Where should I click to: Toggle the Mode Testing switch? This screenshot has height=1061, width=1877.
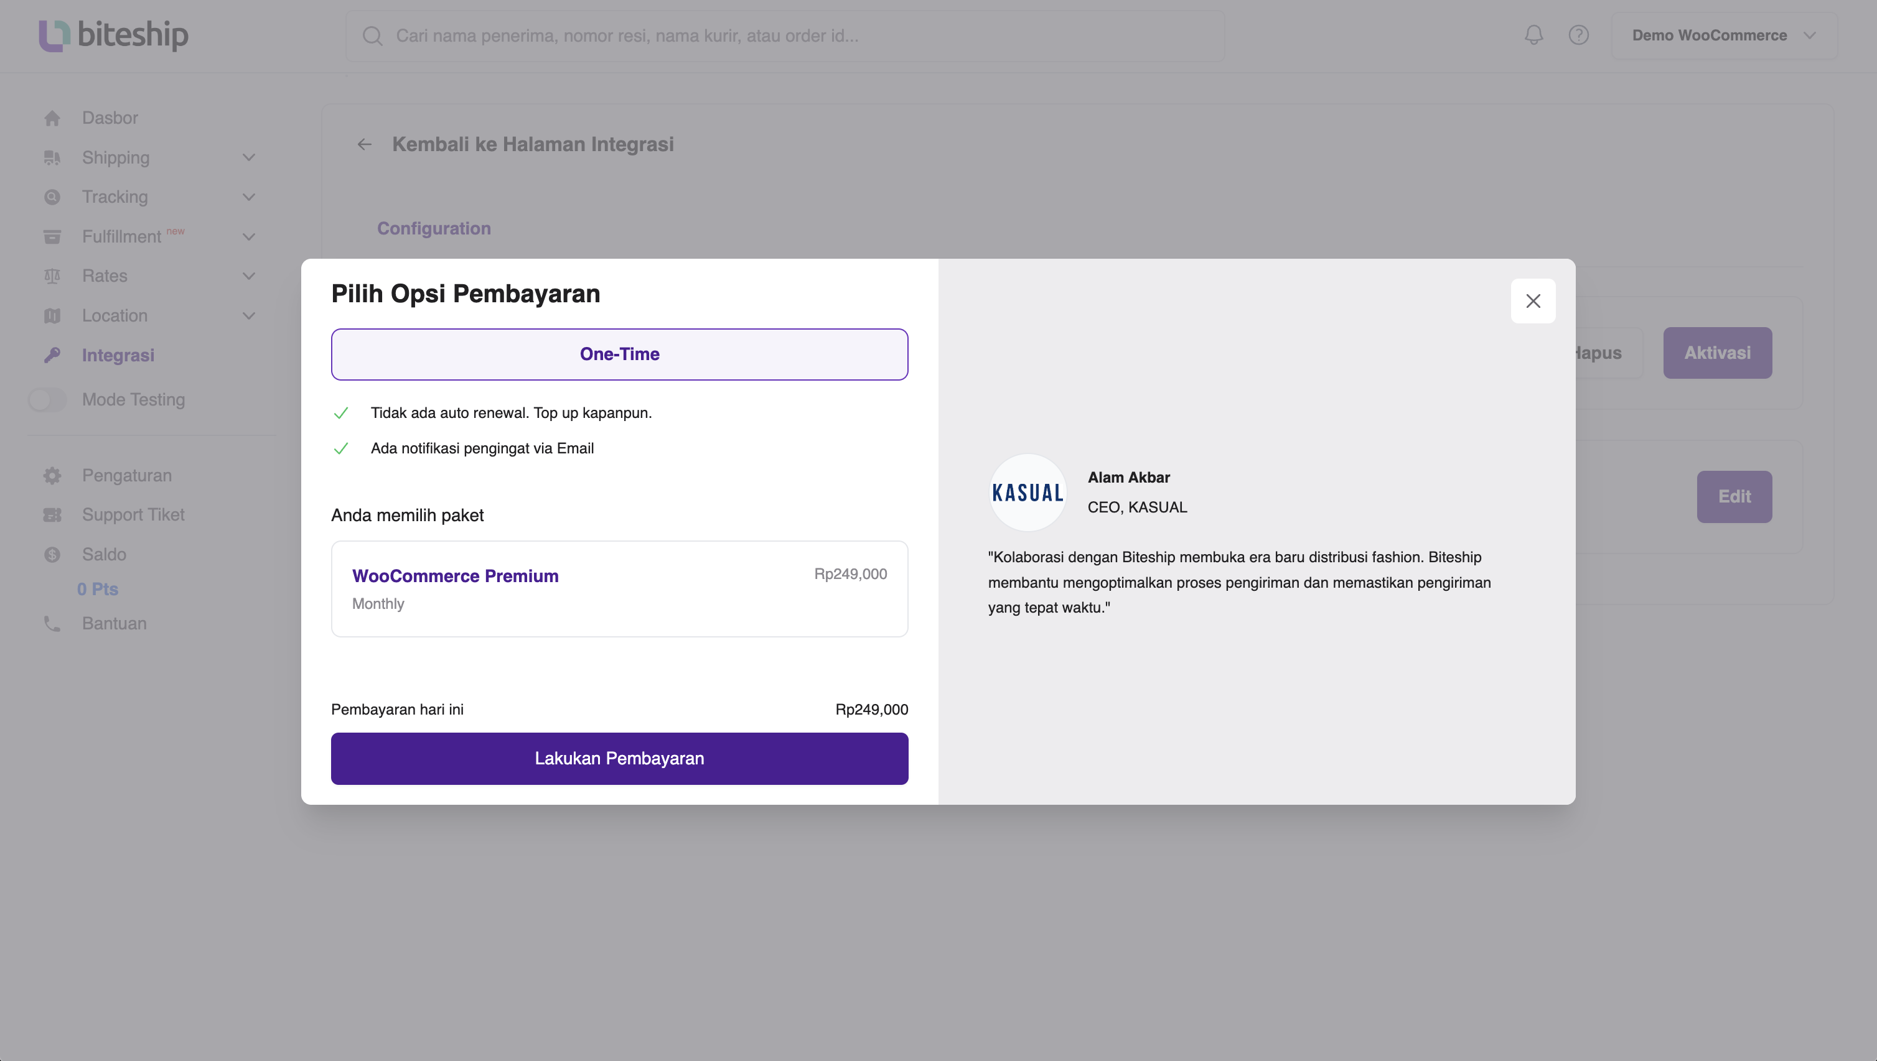tap(47, 399)
